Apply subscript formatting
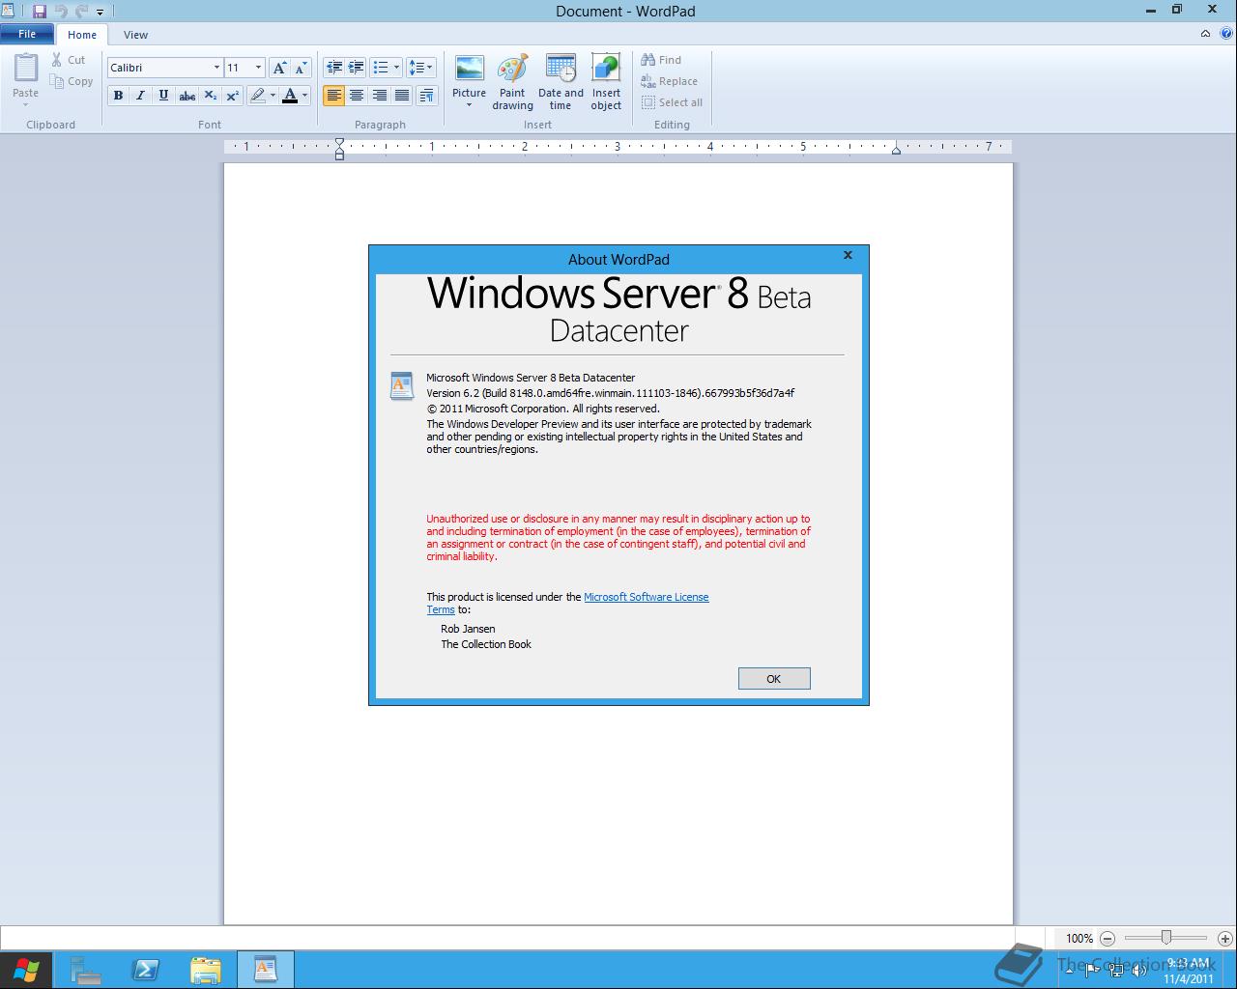Viewport: 1237px width, 989px height. [x=210, y=96]
